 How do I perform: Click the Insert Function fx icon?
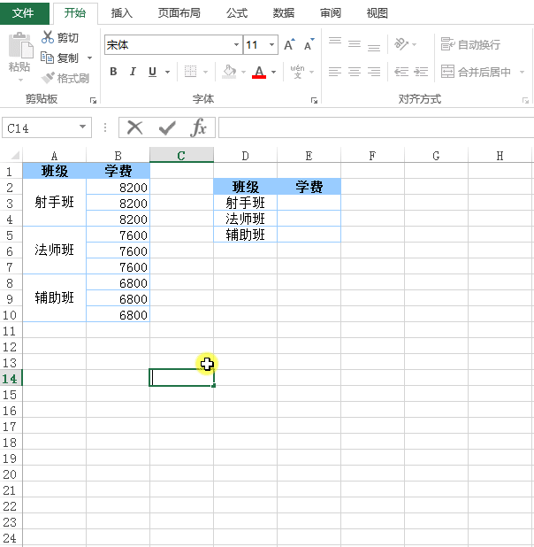[x=199, y=128]
